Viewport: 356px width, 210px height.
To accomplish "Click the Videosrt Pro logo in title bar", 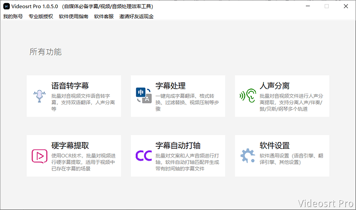I will tap(6, 6).
